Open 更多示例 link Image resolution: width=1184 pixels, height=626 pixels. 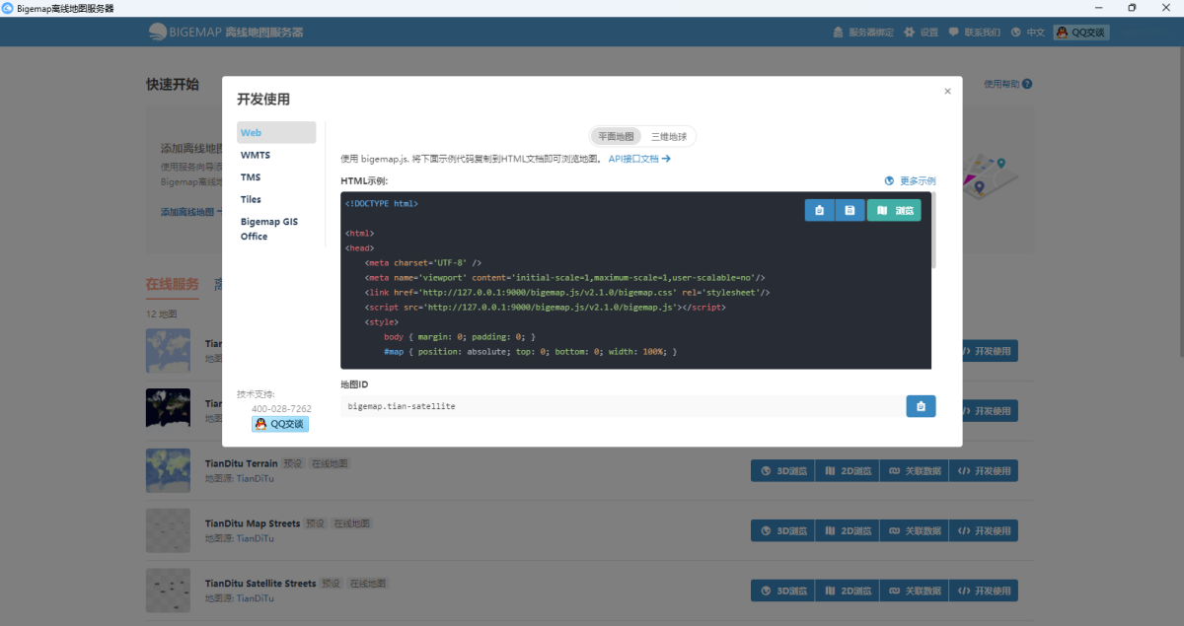(x=911, y=181)
